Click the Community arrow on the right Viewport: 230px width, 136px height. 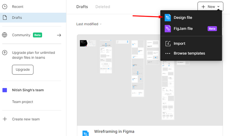(59, 35)
